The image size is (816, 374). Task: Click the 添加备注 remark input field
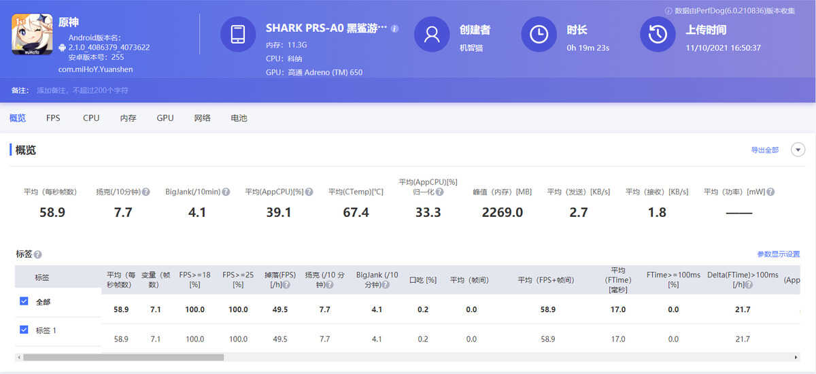pyautogui.click(x=82, y=90)
